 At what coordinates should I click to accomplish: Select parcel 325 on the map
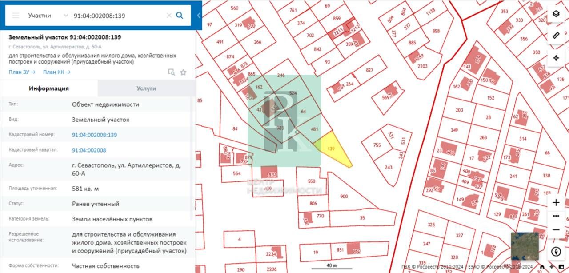coord(431,225)
